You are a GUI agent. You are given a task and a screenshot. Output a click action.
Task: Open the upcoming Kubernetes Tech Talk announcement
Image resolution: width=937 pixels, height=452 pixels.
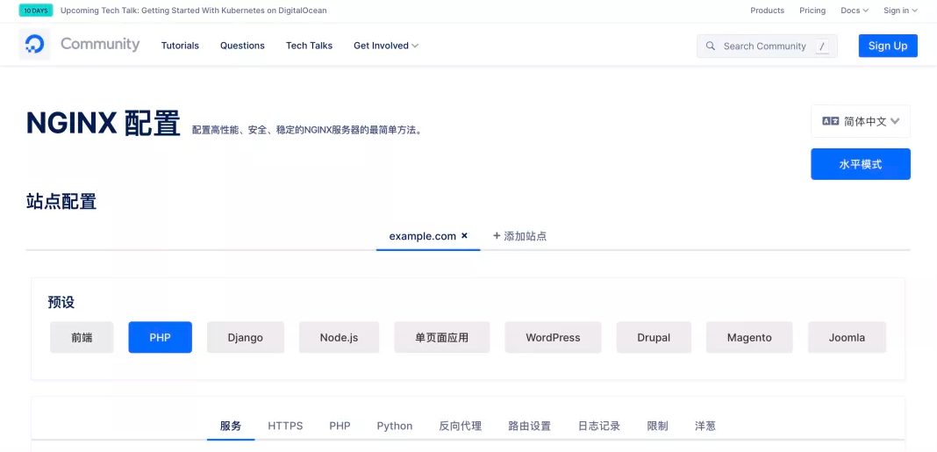tap(194, 11)
